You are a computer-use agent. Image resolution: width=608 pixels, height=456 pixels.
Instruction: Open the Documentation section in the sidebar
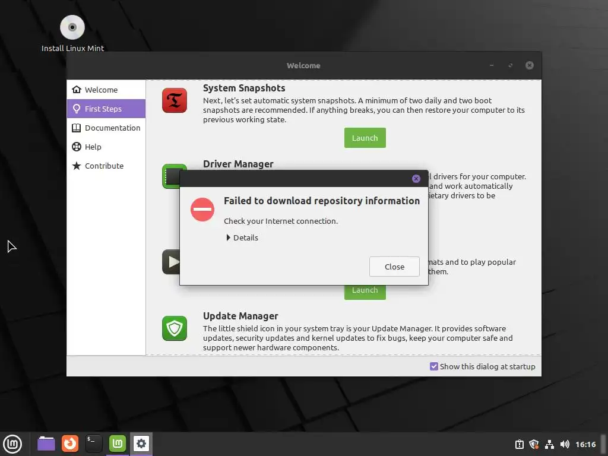click(x=106, y=128)
